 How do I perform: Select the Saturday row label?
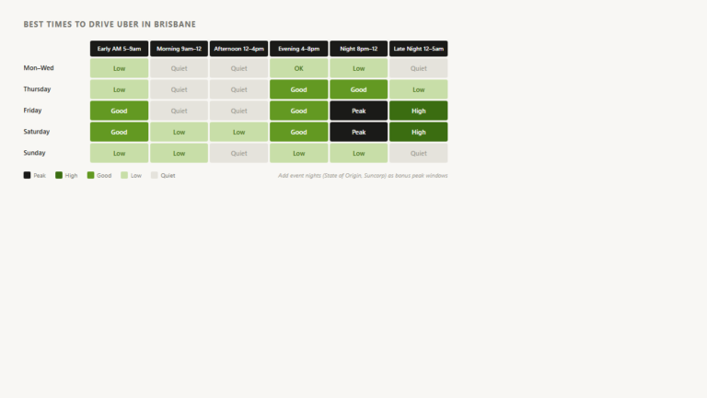coord(37,132)
